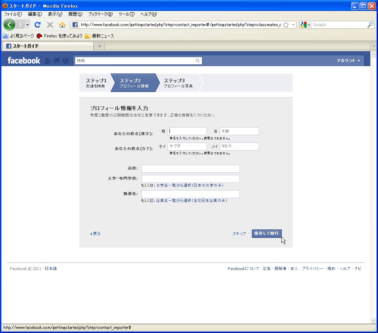
Task: Go to ステップ1 友達を検索 step
Action: [x=96, y=83]
